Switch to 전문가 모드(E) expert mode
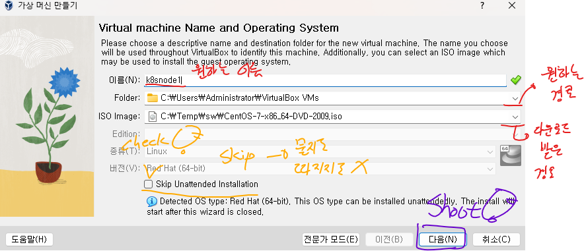The width and height of the screenshot is (584, 251). pyautogui.click(x=331, y=240)
